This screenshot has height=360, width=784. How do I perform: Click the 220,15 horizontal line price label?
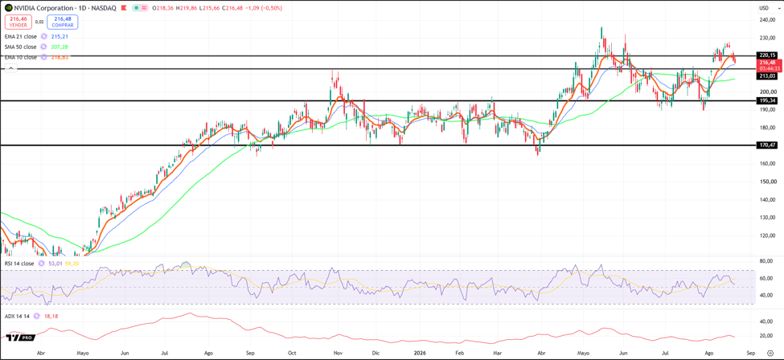767,55
